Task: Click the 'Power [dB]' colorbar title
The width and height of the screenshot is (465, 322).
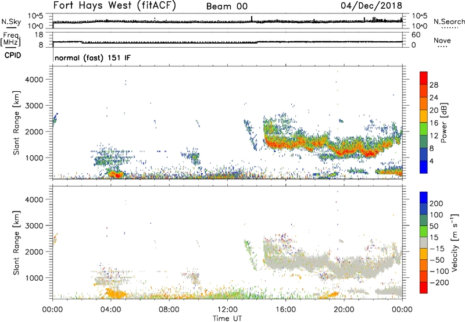Action: 444,123
